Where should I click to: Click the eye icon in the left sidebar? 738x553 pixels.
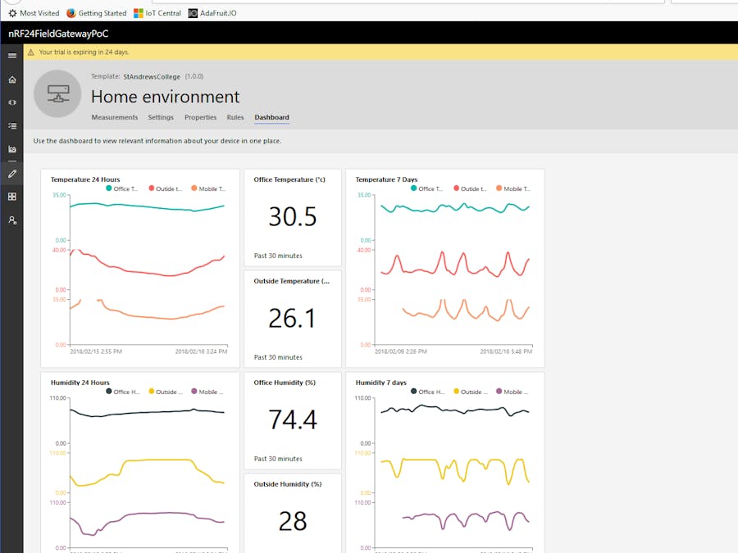click(x=11, y=102)
